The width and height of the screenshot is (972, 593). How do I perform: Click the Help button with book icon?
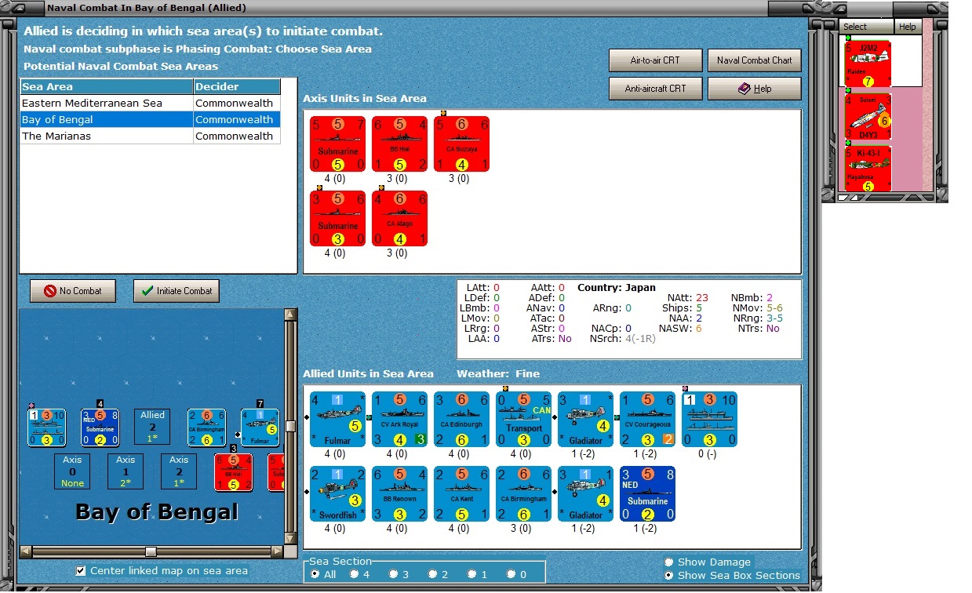[x=754, y=89]
